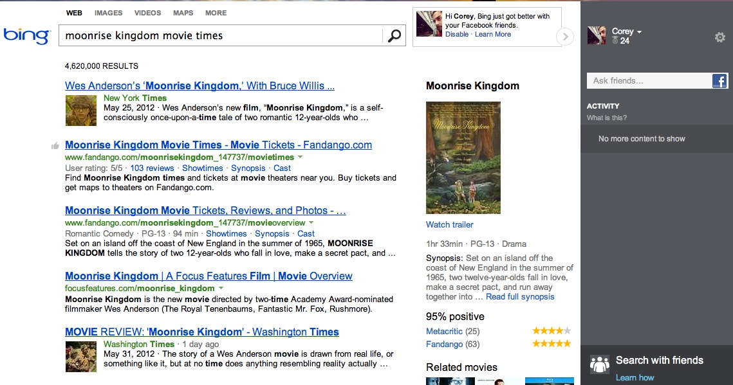733x385 pixels.
Task: Click Synopsis link under movieoverview result
Action: pyautogui.click(x=272, y=233)
